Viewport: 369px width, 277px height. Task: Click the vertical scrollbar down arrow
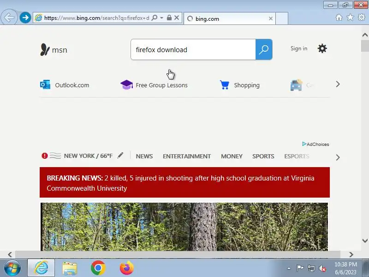click(x=365, y=241)
